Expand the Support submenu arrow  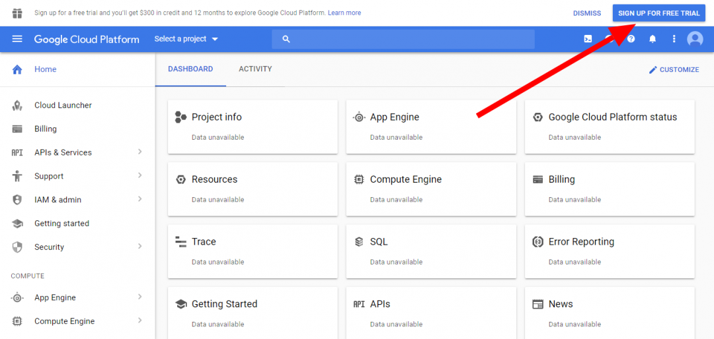pyautogui.click(x=139, y=175)
